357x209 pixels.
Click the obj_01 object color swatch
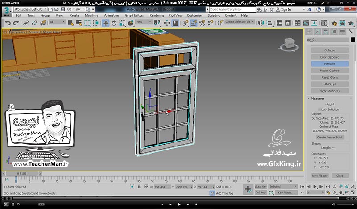[x=353, y=40]
